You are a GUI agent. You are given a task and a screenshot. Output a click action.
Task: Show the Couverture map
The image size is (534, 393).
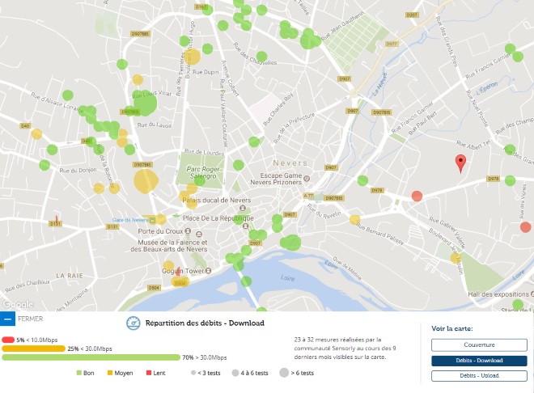pyautogui.click(x=478, y=345)
